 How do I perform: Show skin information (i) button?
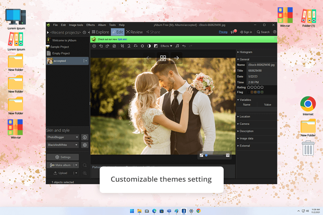pyautogui.click(x=85, y=137)
